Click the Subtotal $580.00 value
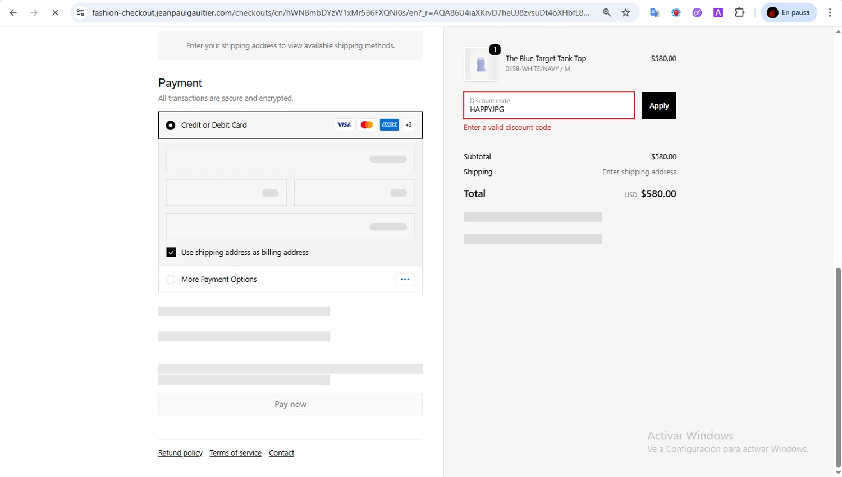Viewport: 842px width, 477px height. click(663, 156)
